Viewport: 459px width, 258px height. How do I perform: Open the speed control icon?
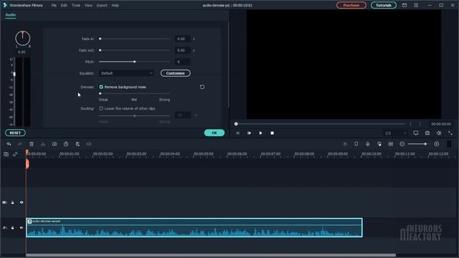pos(55,144)
